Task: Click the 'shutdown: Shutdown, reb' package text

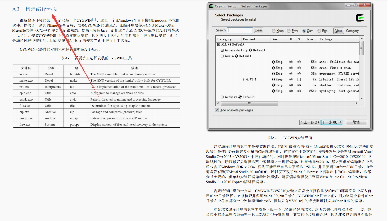Action: point(339,85)
